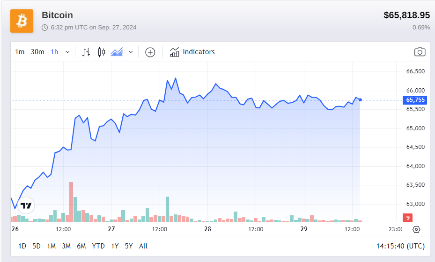
Task: Expand the time interval dropdown arrow
Action: tap(67, 52)
